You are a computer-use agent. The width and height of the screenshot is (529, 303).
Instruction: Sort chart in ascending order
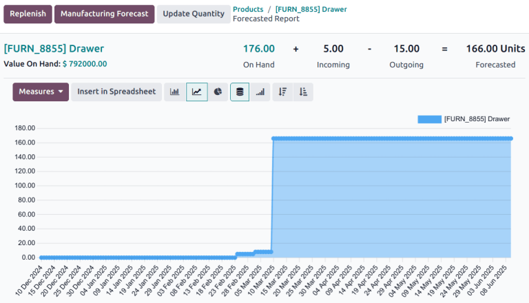303,92
